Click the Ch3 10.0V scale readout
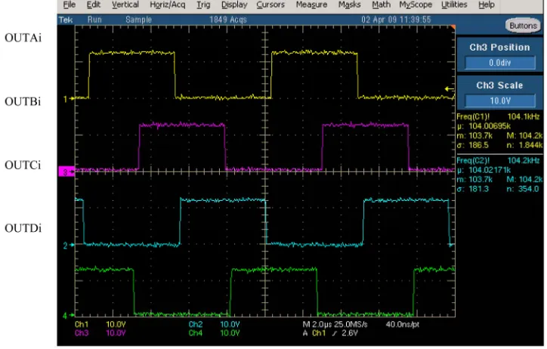 (100, 333)
